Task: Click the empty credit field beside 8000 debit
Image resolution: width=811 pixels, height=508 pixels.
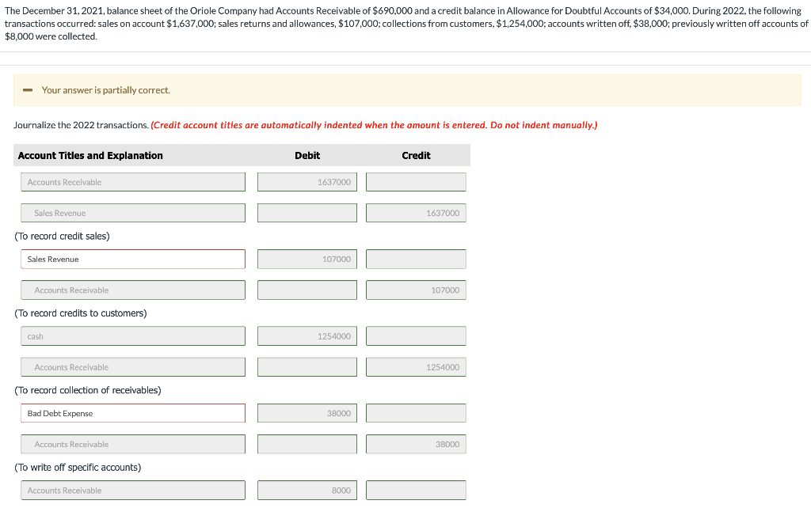Action: tap(416, 491)
